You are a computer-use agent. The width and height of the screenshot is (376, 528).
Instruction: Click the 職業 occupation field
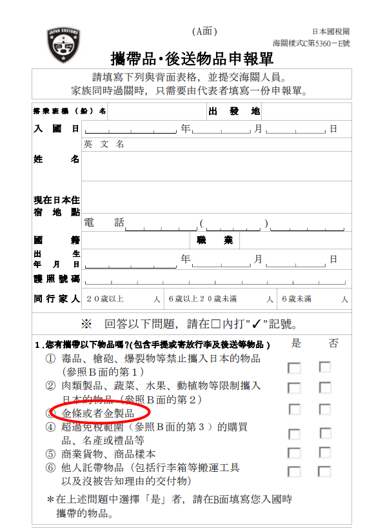coord(295,240)
